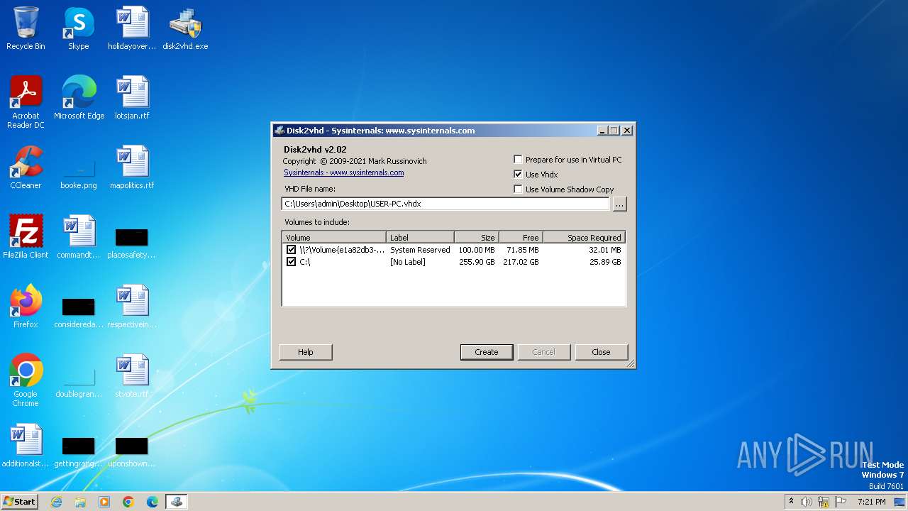The width and height of the screenshot is (908, 511).
Task: Click the Show desktop strip
Action: pos(899,502)
